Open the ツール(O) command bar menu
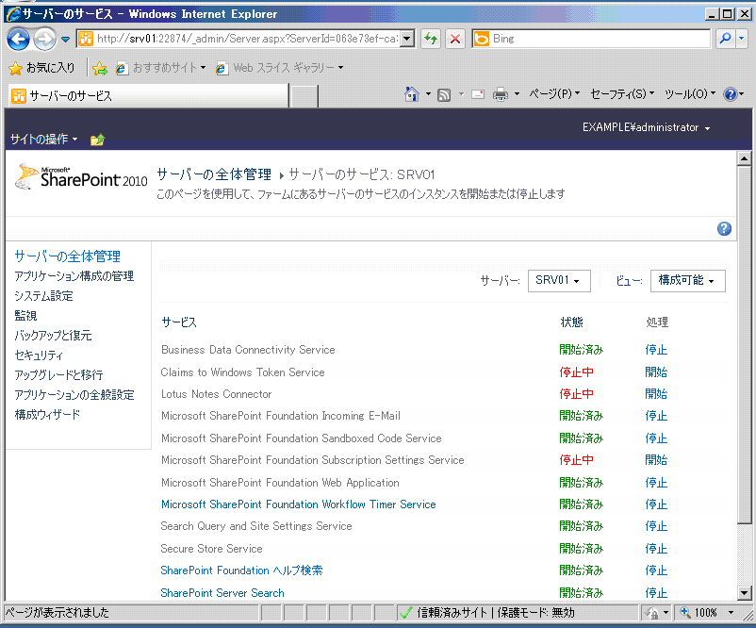 689,94
